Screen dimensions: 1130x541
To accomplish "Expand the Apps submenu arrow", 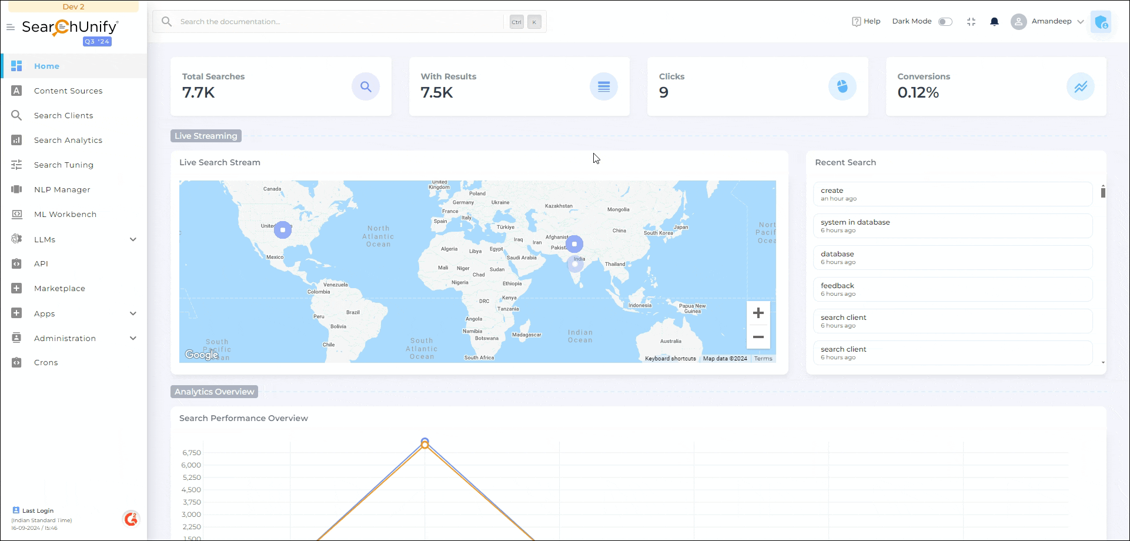I will [133, 313].
